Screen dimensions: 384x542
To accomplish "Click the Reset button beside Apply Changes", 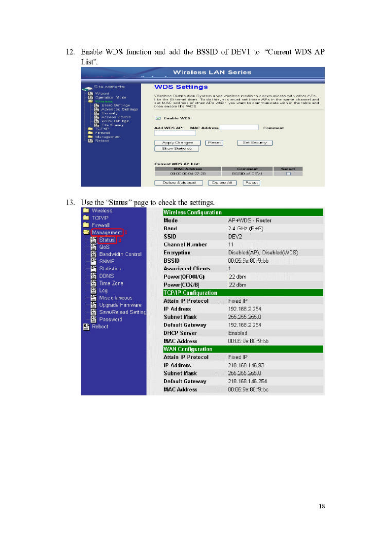I will (214, 143).
